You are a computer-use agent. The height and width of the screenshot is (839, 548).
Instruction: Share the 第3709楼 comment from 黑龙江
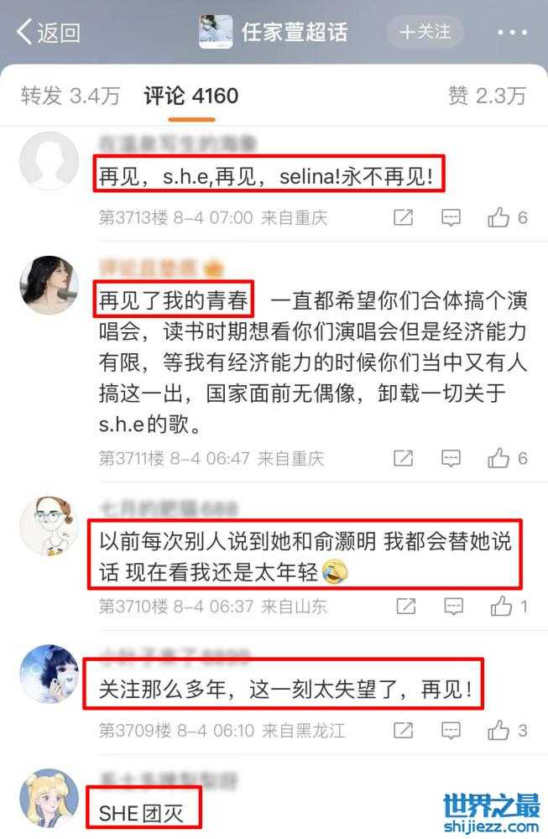click(403, 731)
